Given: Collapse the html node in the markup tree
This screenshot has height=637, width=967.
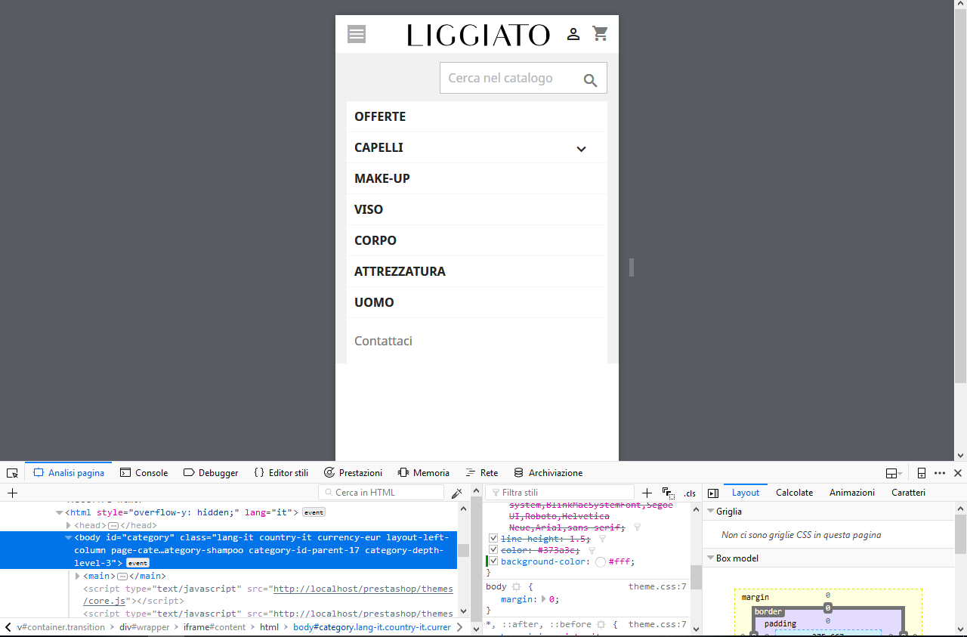Looking at the screenshot, I should [x=59, y=512].
